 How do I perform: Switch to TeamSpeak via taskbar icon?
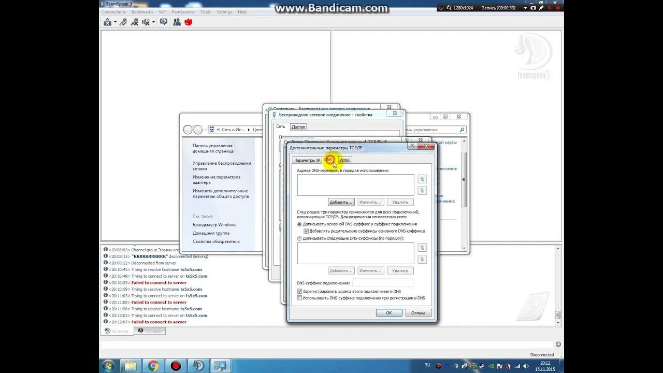198,366
